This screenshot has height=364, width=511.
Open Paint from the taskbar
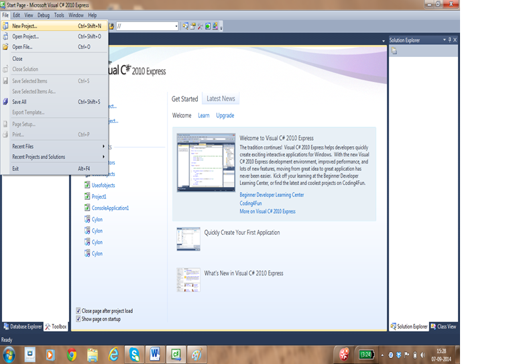coord(196,354)
